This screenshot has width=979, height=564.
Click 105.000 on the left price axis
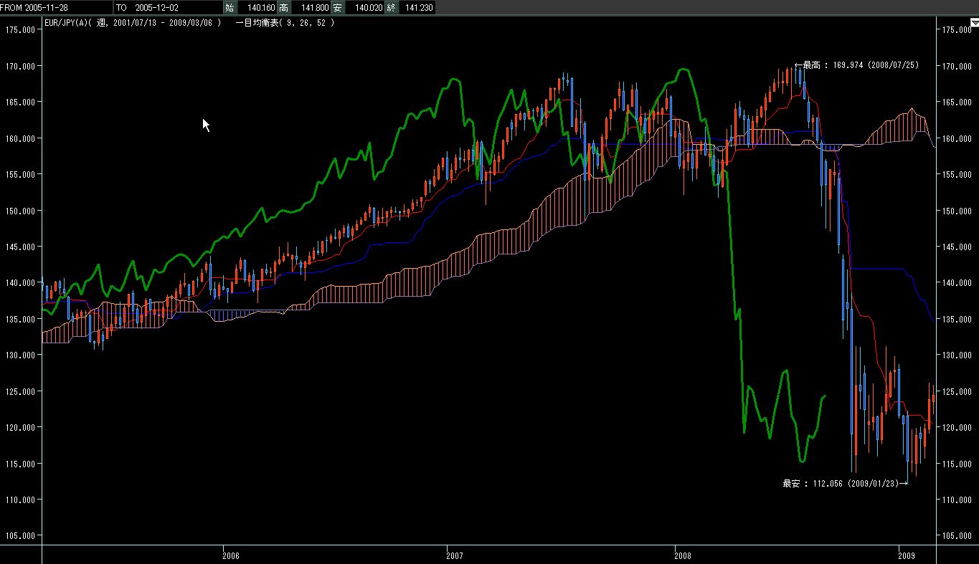[19, 535]
